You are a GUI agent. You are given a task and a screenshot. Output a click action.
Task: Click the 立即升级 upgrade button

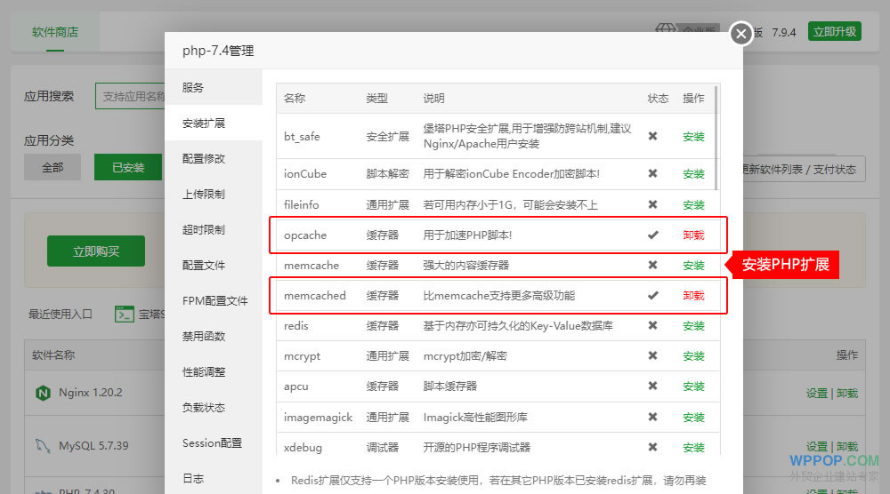pyautogui.click(x=834, y=32)
